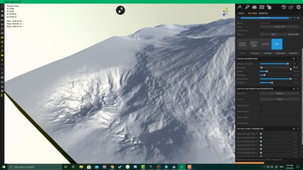Image resolution: width=303 pixels, height=170 pixels.
Task: Click the brush icon in left toolbar
Action: (x=2, y=51)
